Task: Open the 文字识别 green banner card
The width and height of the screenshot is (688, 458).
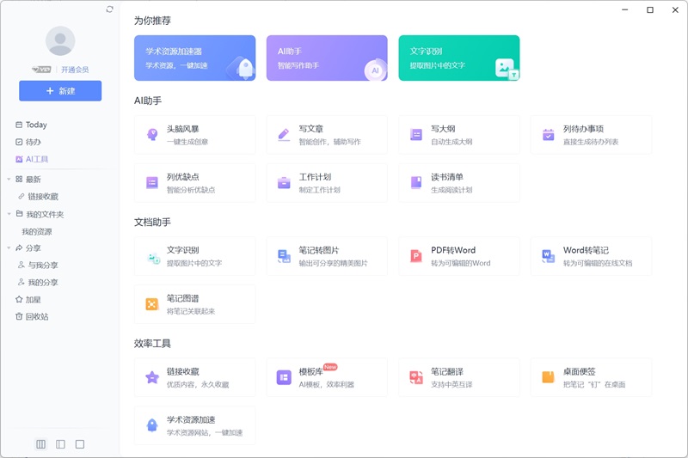Action: [459, 58]
